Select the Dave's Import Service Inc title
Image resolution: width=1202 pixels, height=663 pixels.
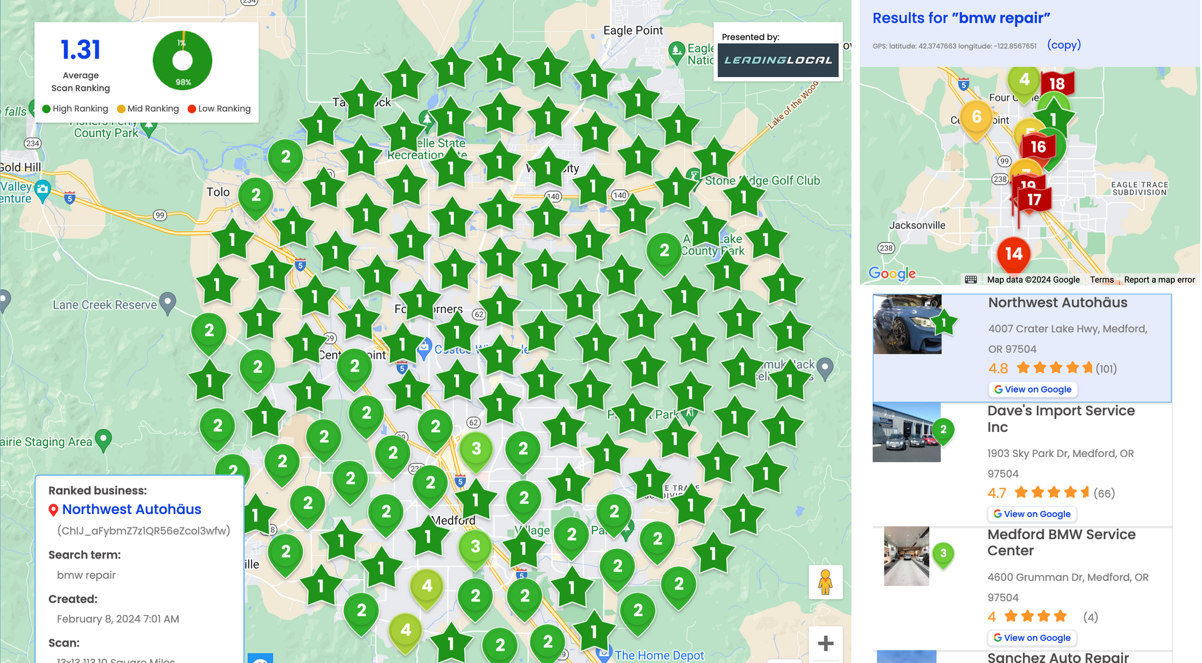pos(1061,419)
